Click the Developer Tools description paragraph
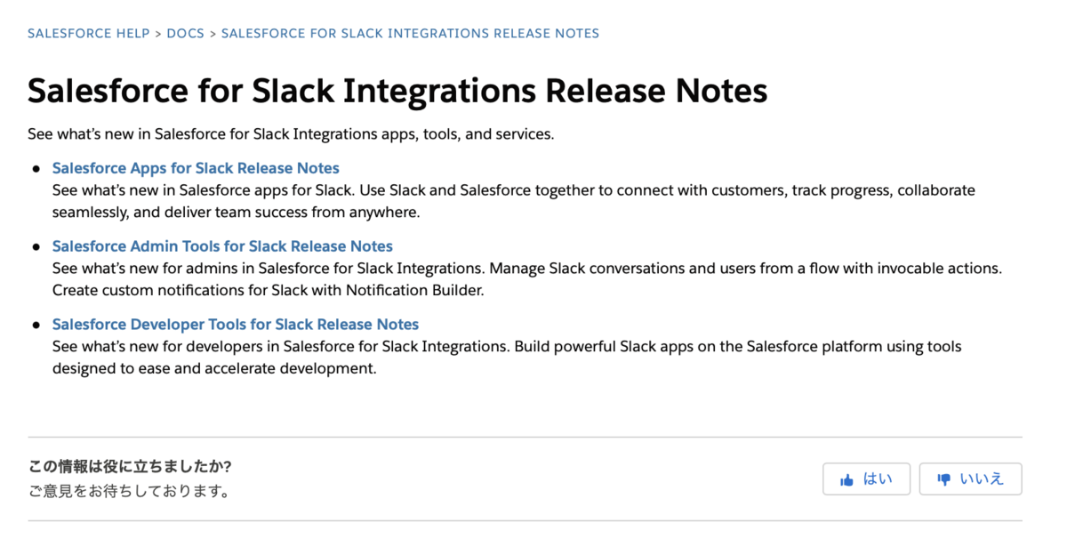 (x=507, y=358)
